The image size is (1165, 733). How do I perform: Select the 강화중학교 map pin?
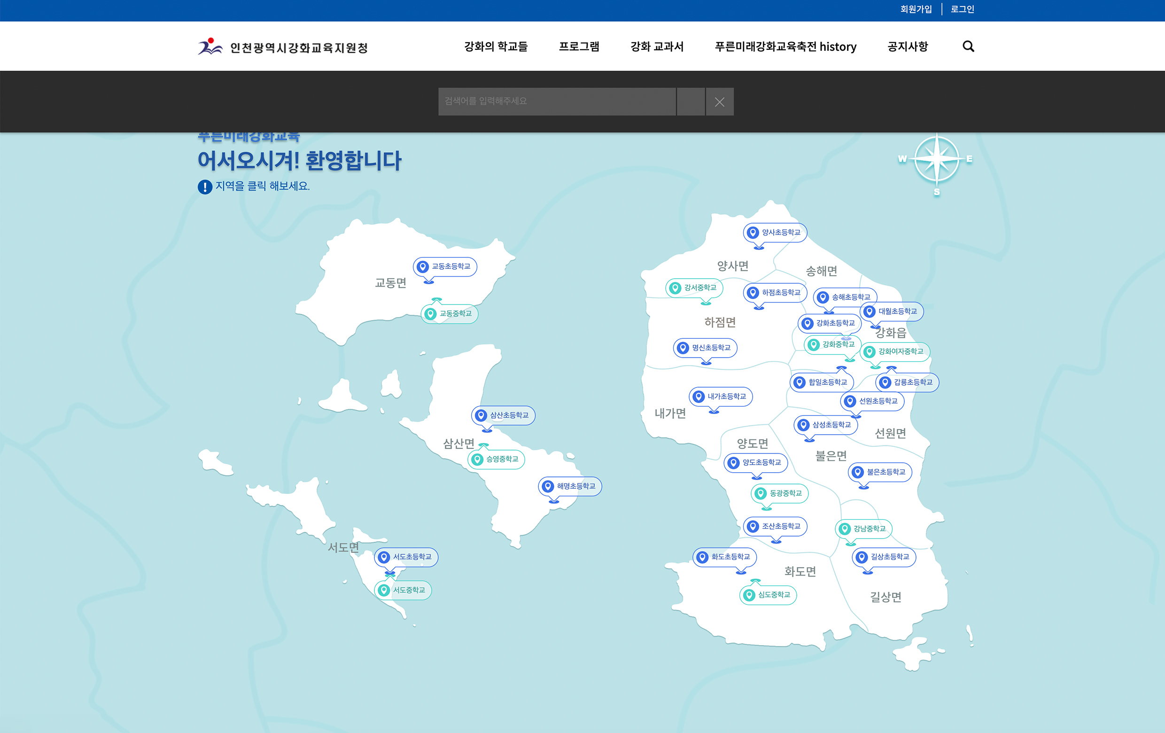(832, 344)
